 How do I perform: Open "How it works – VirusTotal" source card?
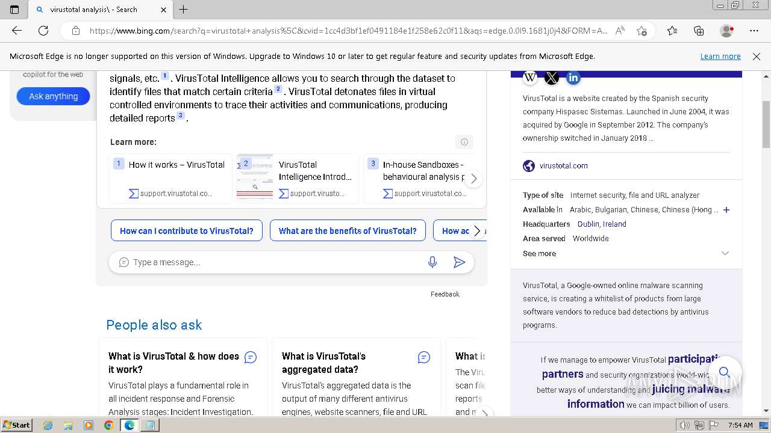[x=171, y=178]
